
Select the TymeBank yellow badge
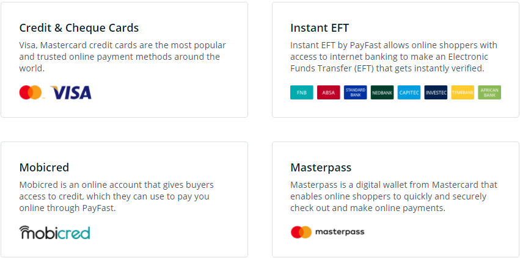[463, 93]
